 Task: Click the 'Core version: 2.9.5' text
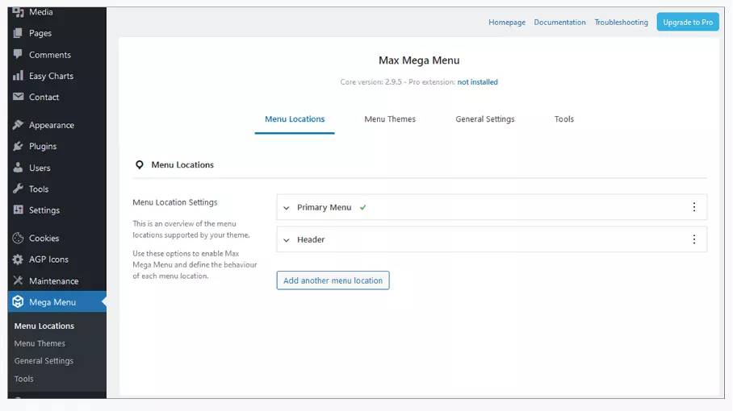(371, 81)
